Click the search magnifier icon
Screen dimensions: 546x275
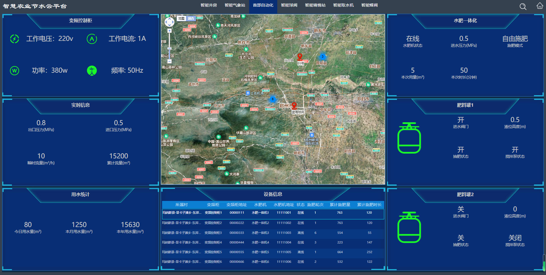pyautogui.click(x=523, y=7)
